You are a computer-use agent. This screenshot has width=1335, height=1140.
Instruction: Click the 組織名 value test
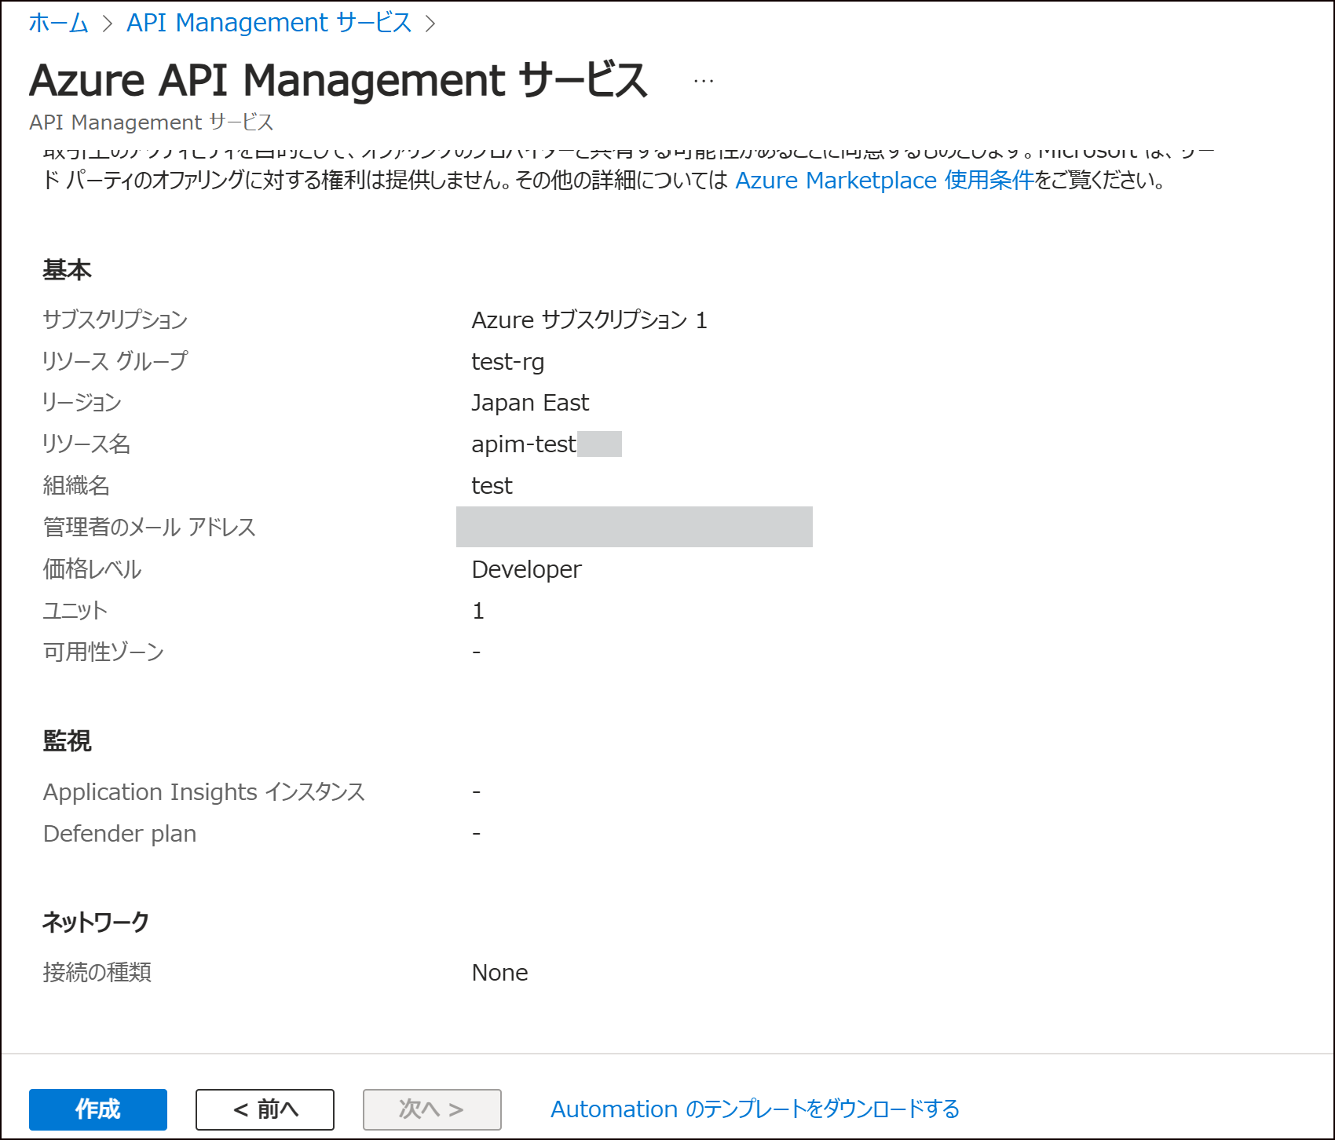point(492,485)
